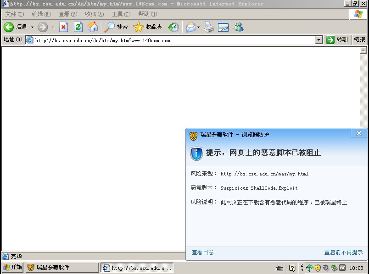This screenshot has height=274, width=369.
Task: Open the 工具 (Tools) menu
Action: point(121,14)
